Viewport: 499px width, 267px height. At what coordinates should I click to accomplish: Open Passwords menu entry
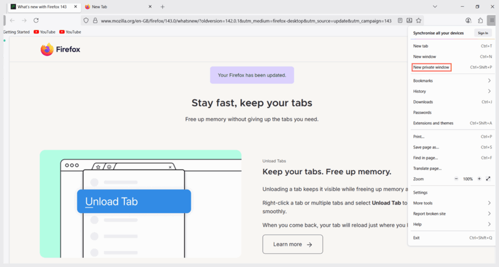click(x=452, y=112)
